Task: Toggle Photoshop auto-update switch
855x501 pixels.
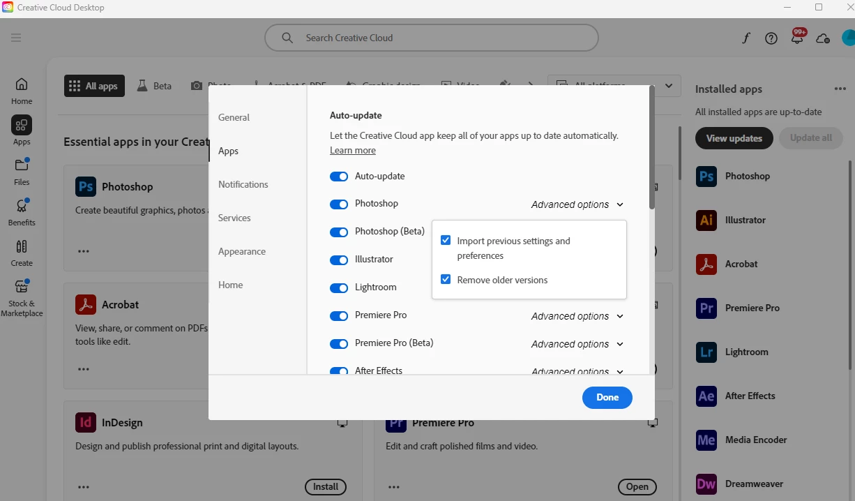Action: [x=339, y=204]
